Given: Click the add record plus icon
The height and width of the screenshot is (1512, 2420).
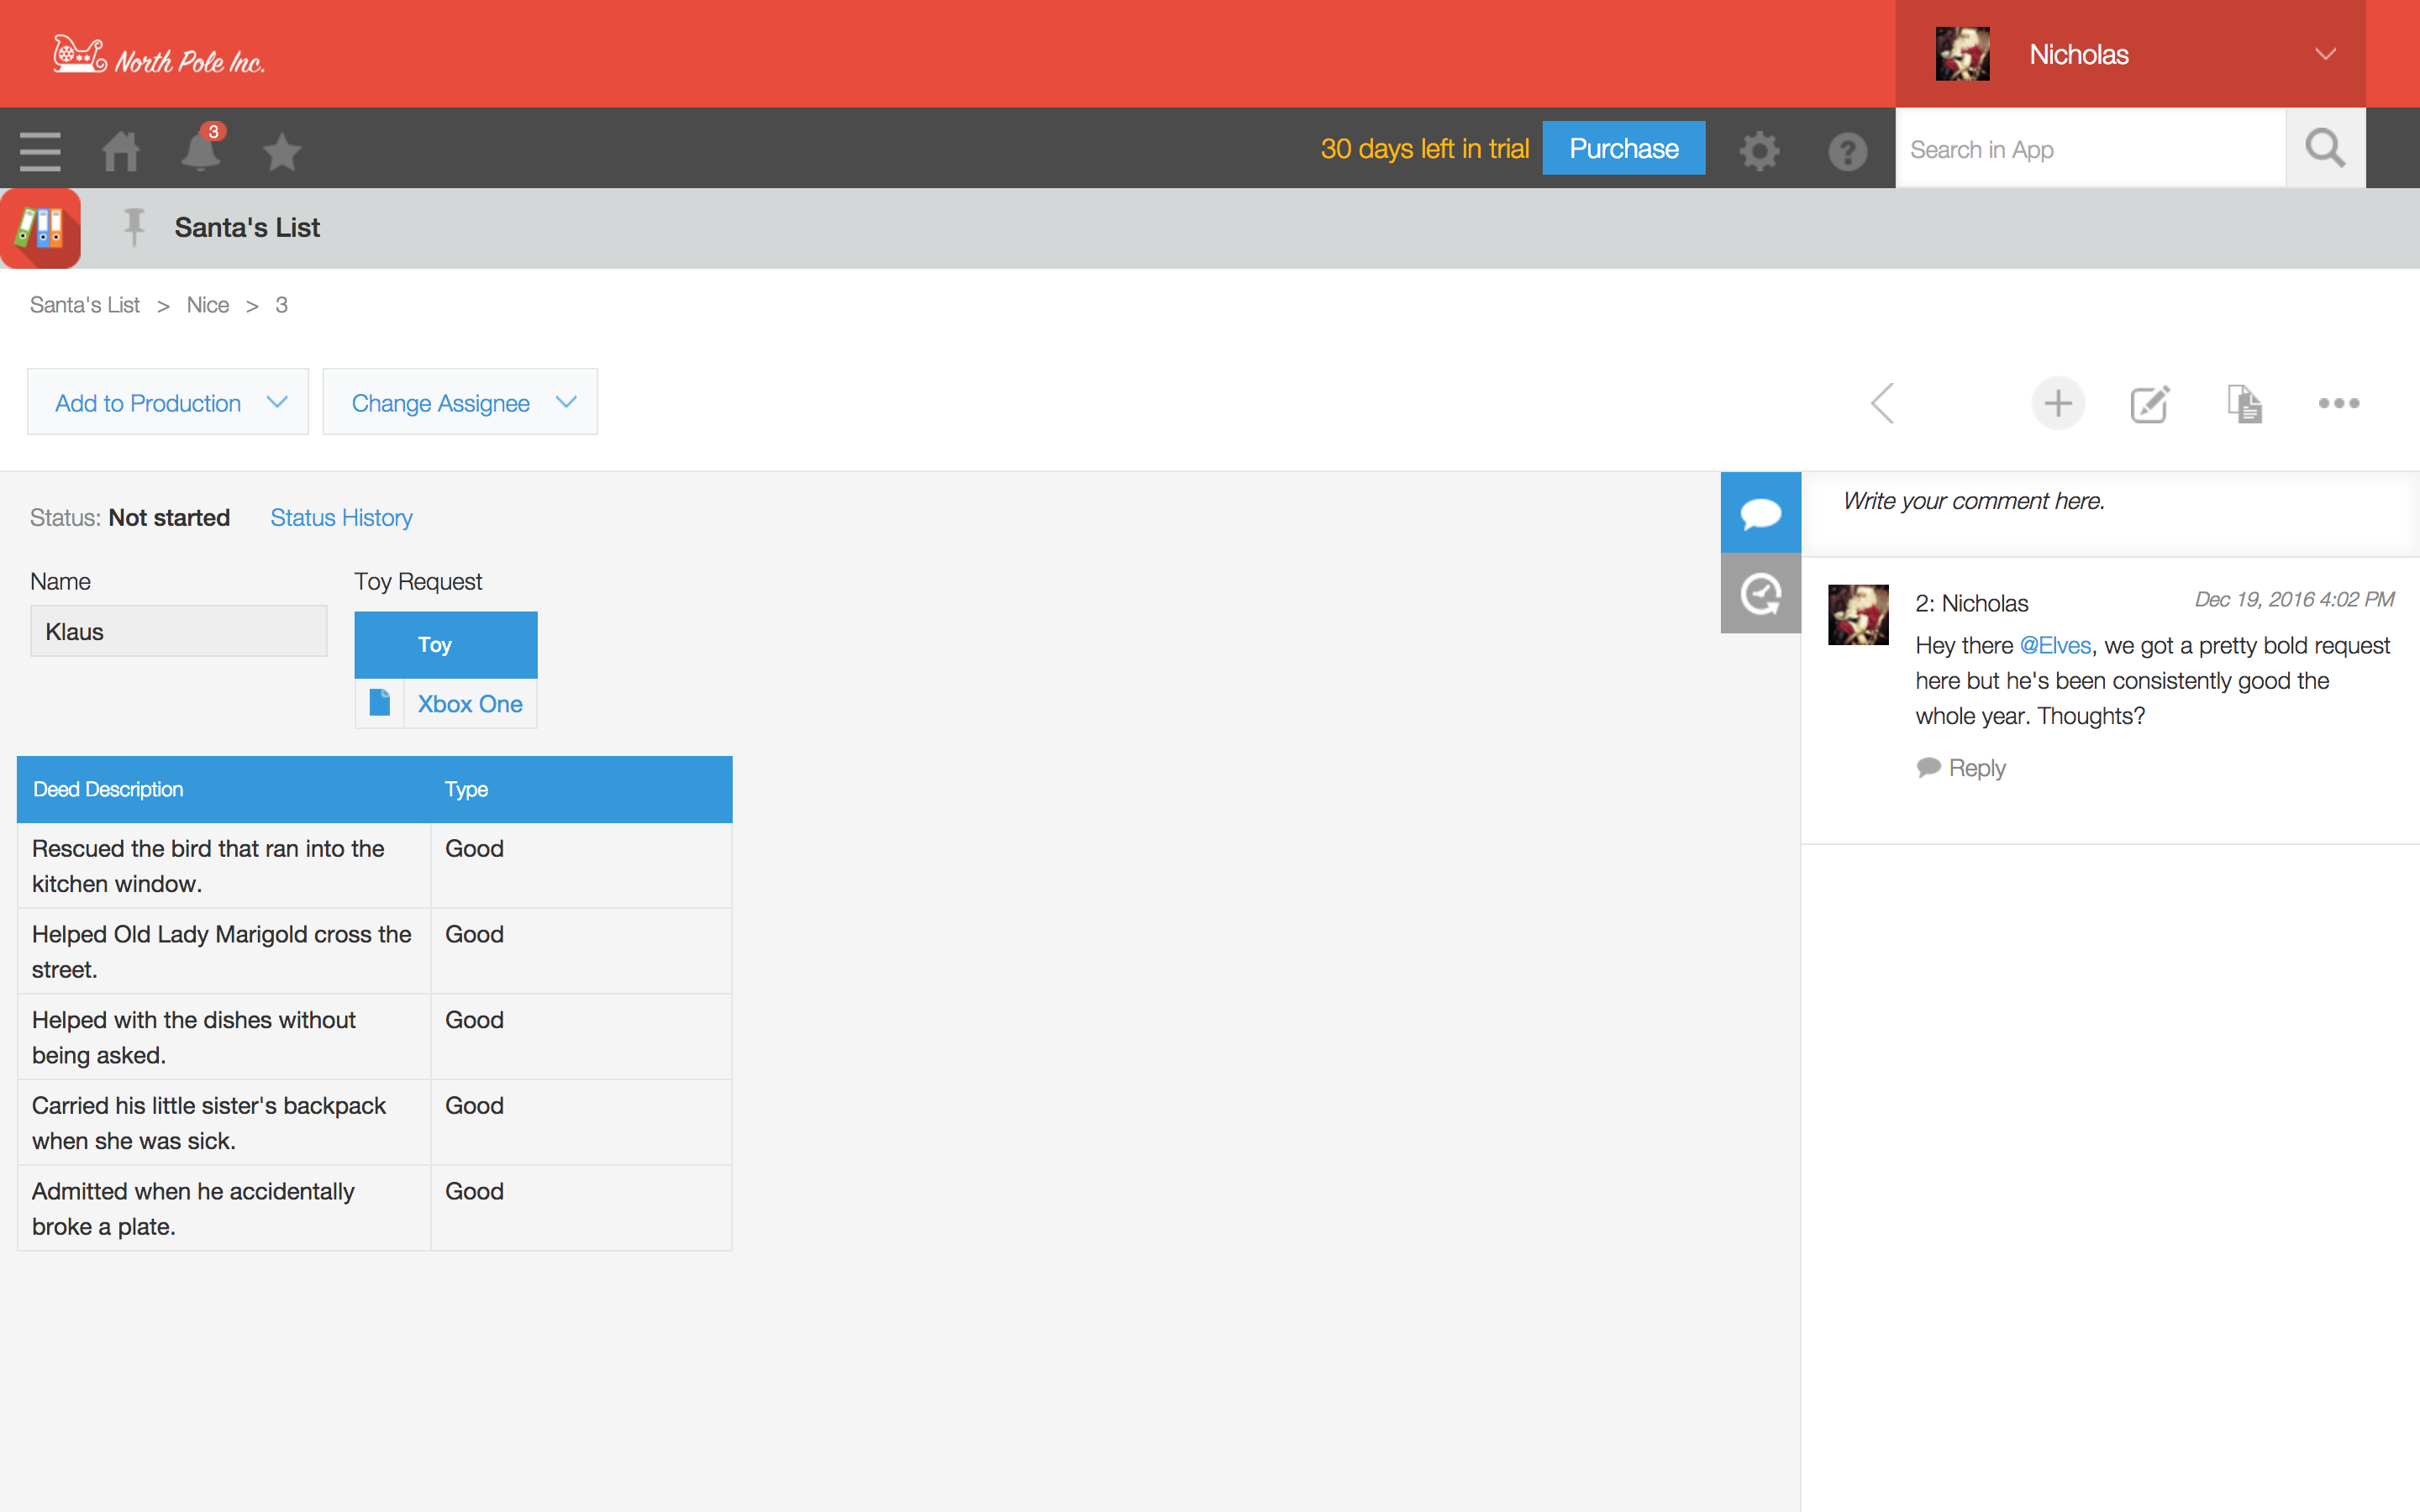Looking at the screenshot, I should click(x=2057, y=403).
